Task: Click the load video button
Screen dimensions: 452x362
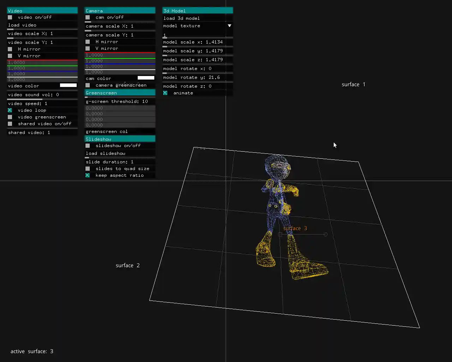Action: (42, 25)
